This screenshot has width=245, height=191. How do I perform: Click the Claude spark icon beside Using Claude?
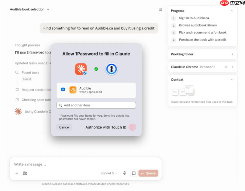pos(18,112)
